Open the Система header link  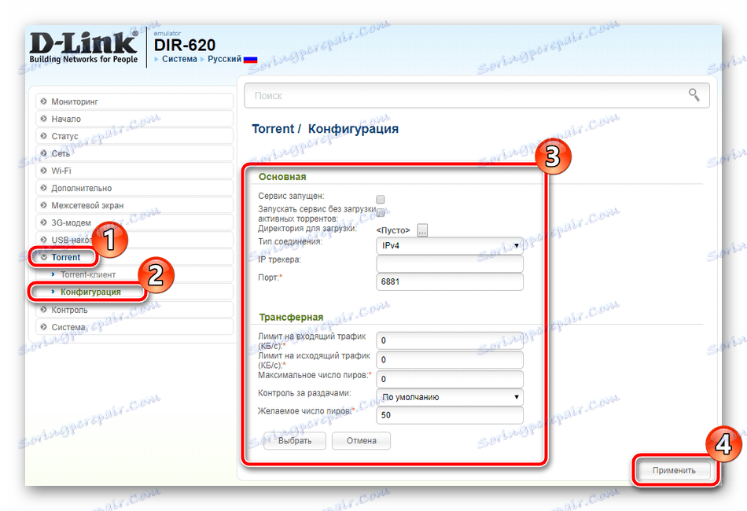(x=179, y=59)
